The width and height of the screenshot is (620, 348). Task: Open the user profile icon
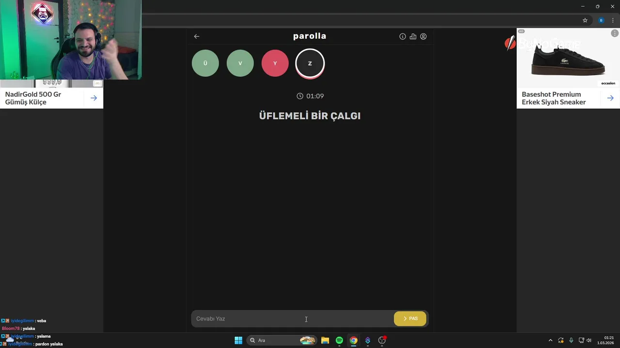pos(423,36)
